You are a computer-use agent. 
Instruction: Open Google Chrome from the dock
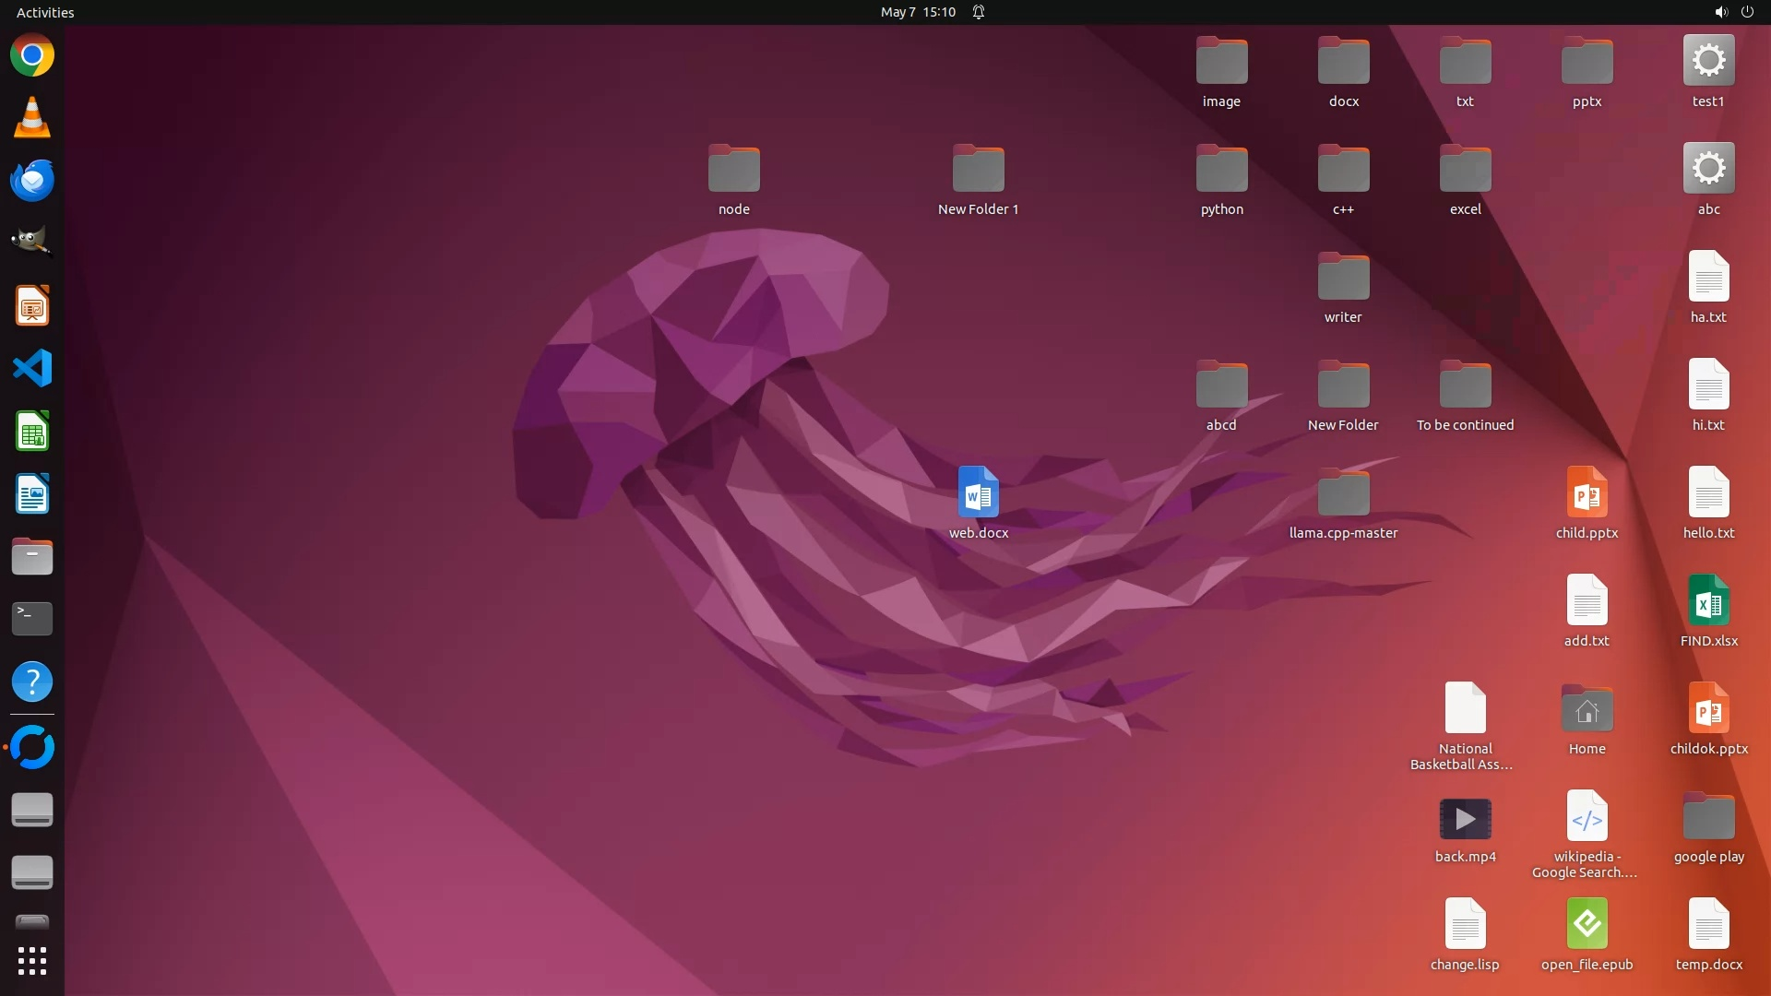(x=32, y=56)
